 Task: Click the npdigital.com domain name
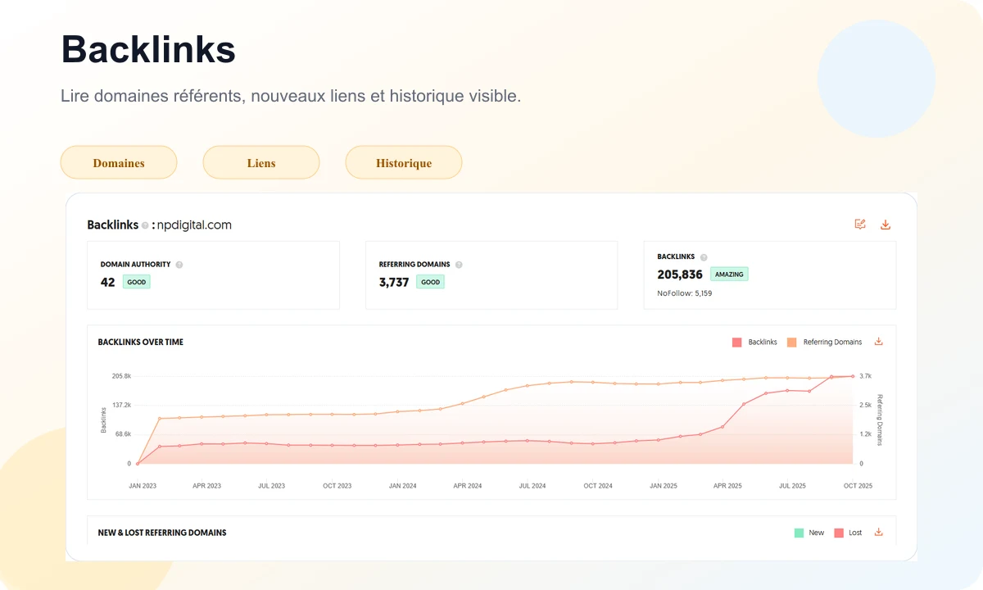click(195, 225)
